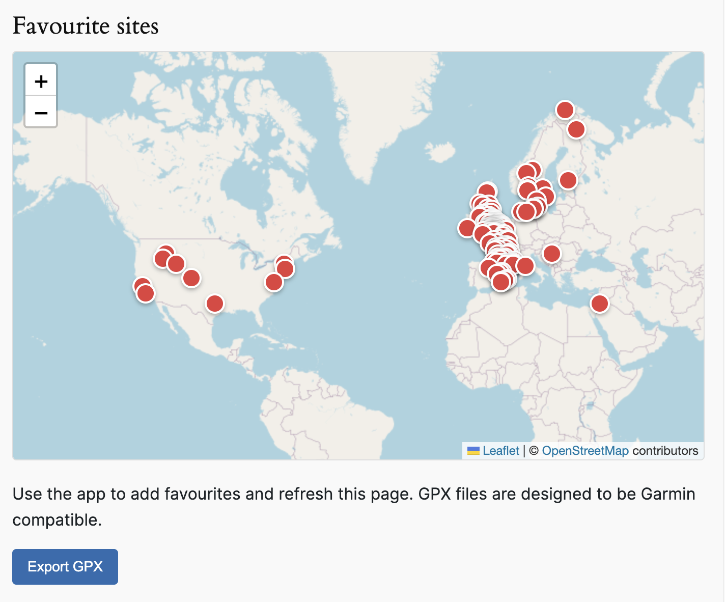Click the southernmost marker in Texas
This screenshot has height=602, width=725.
(214, 303)
